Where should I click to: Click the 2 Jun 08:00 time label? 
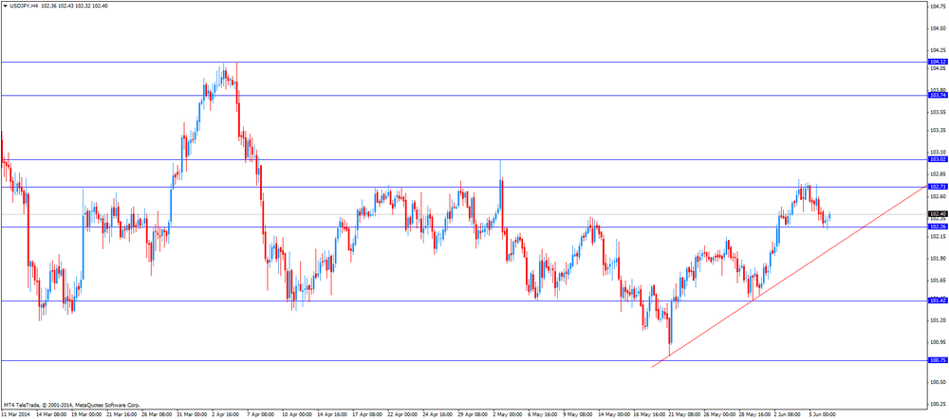[x=790, y=415]
